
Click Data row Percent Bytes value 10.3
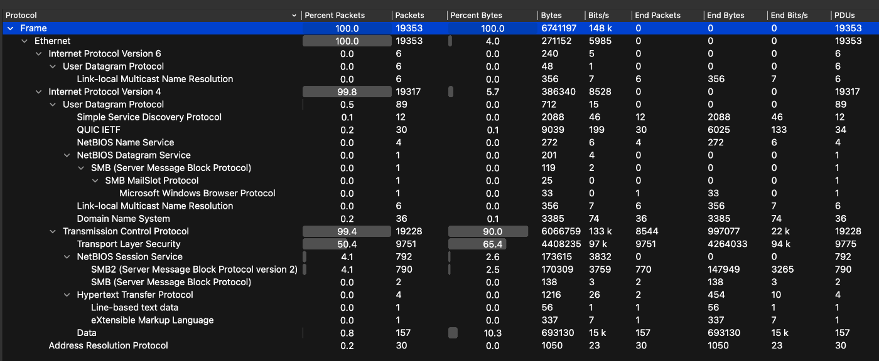493,333
